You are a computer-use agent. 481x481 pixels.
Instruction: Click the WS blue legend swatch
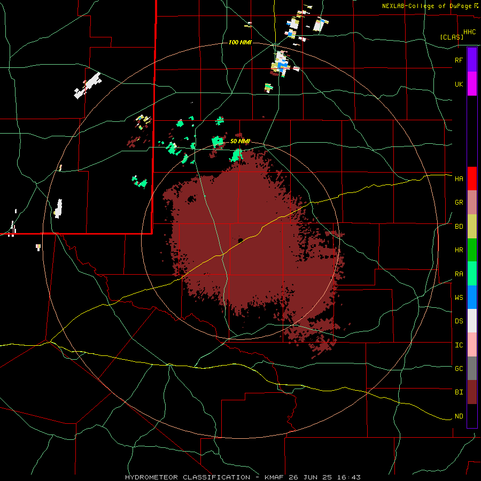tap(472, 297)
